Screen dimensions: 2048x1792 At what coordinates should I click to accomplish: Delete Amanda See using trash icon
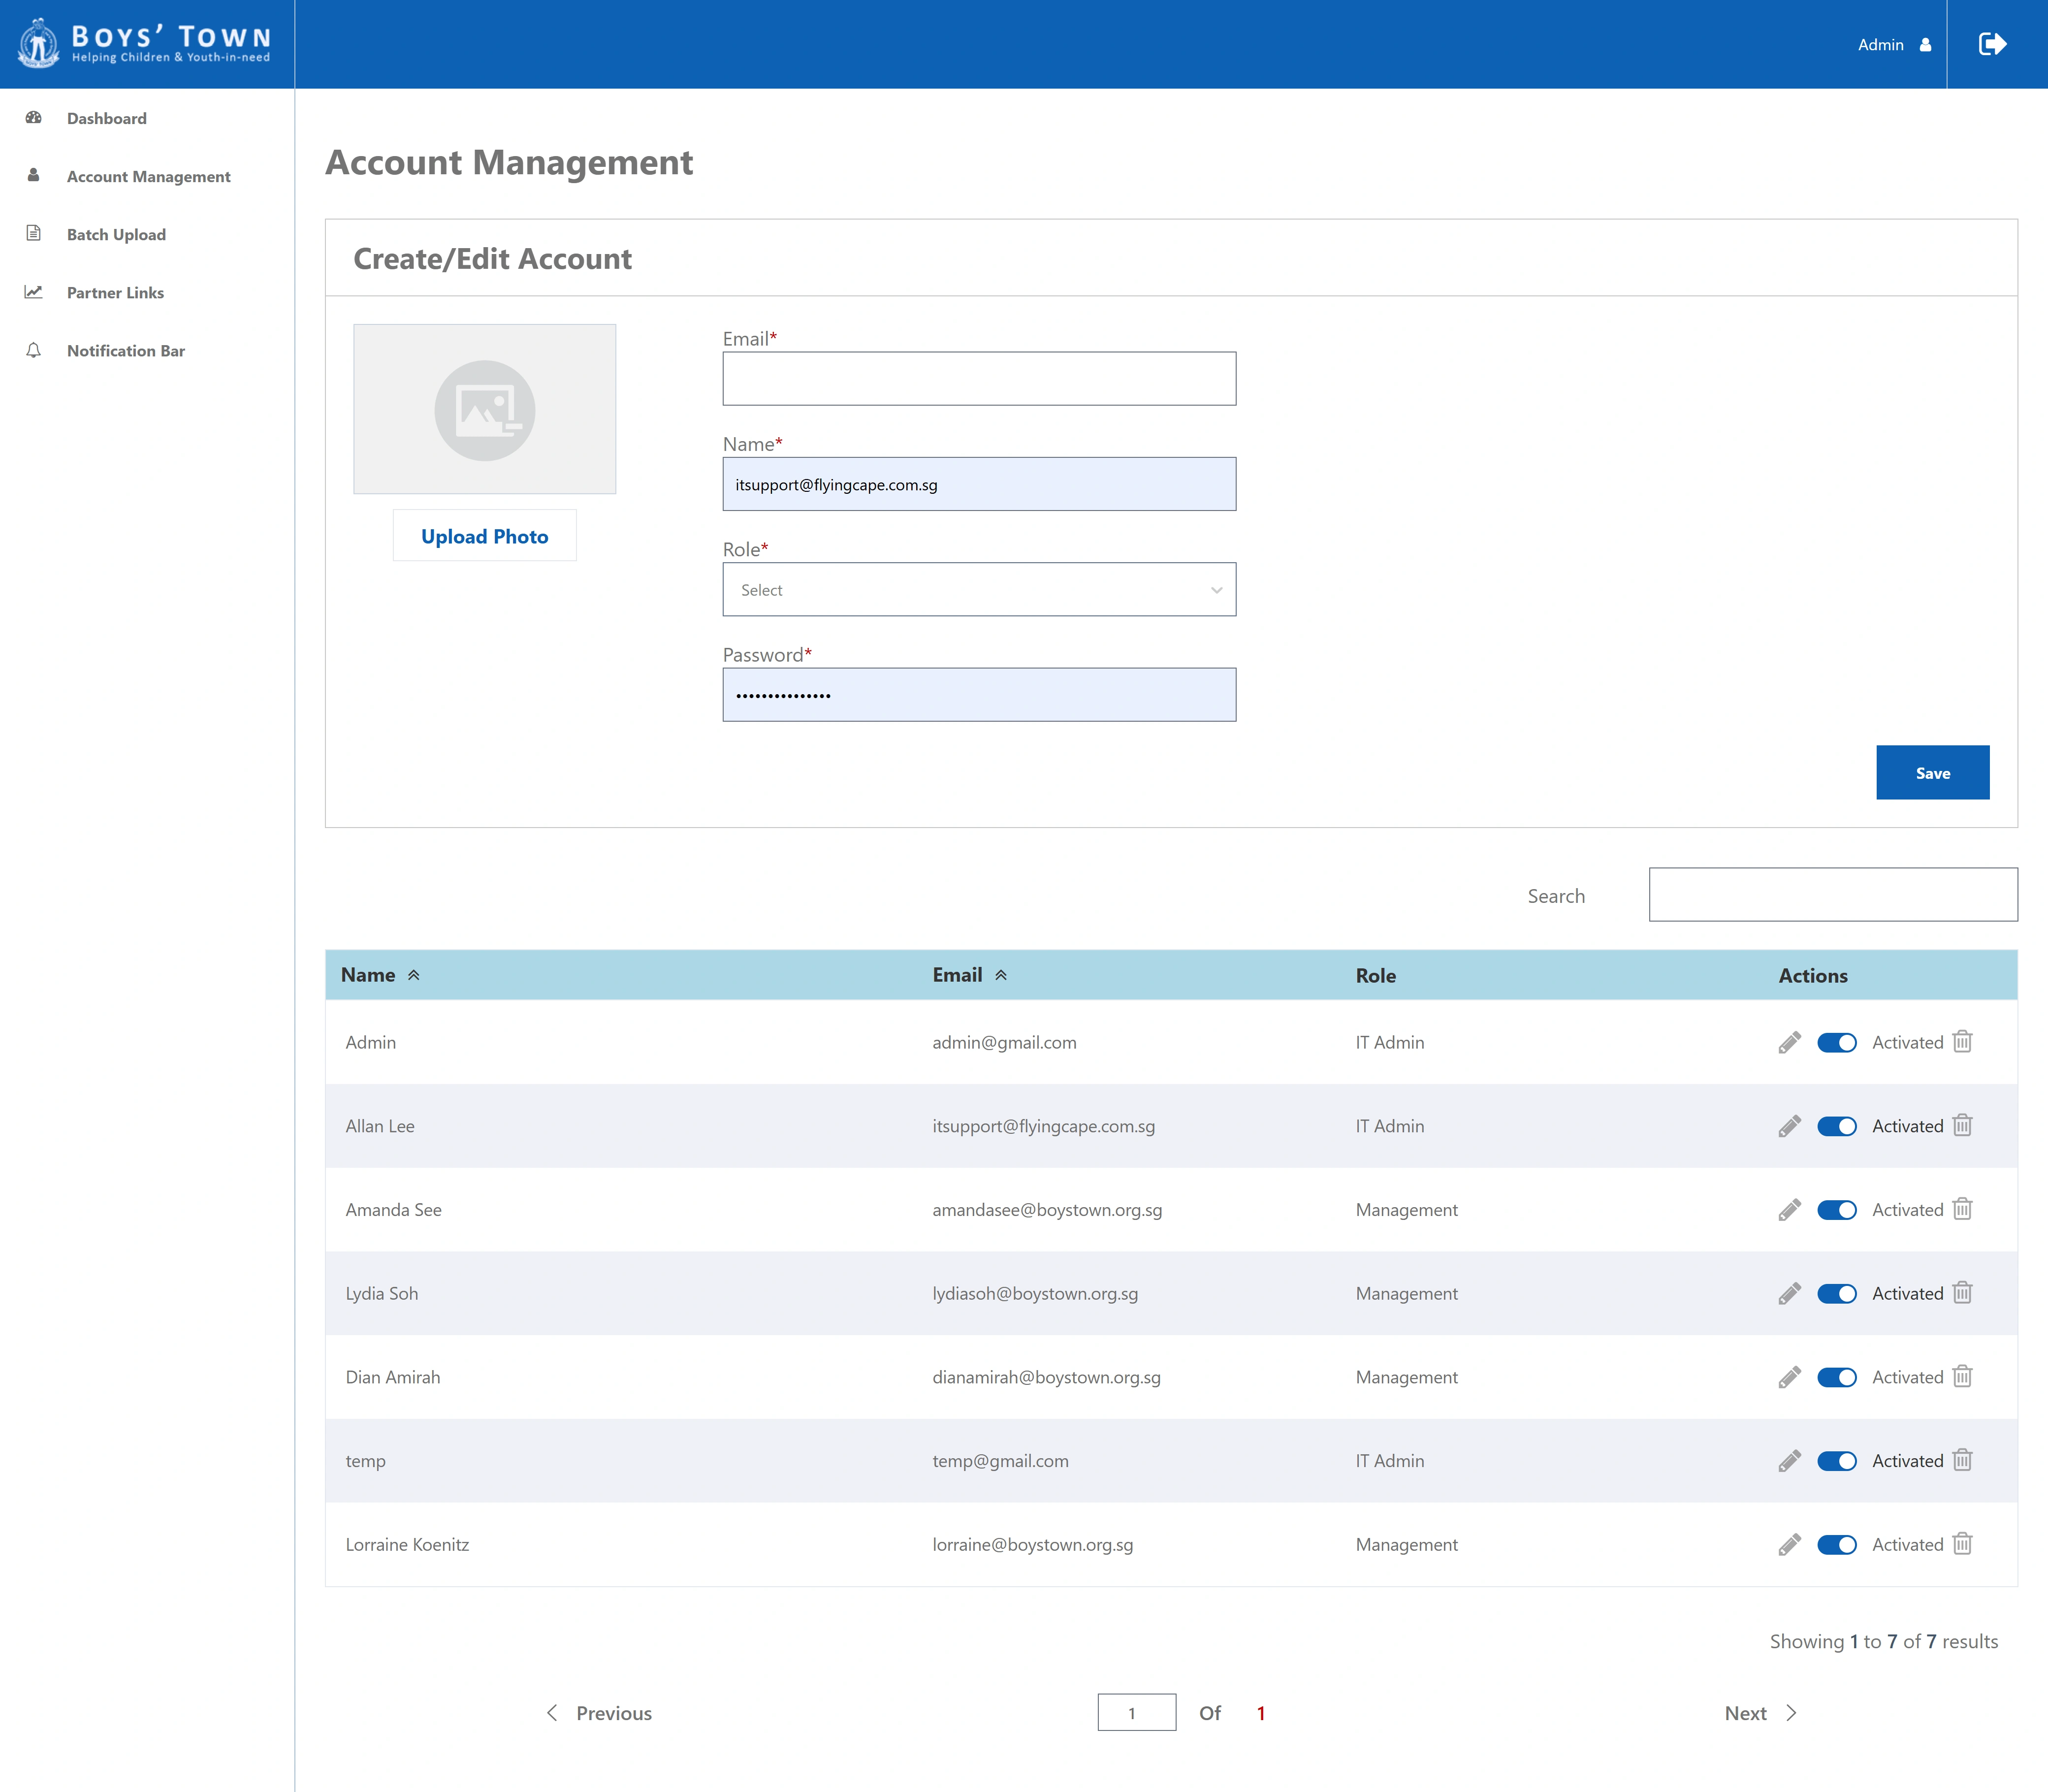pos(1962,1209)
